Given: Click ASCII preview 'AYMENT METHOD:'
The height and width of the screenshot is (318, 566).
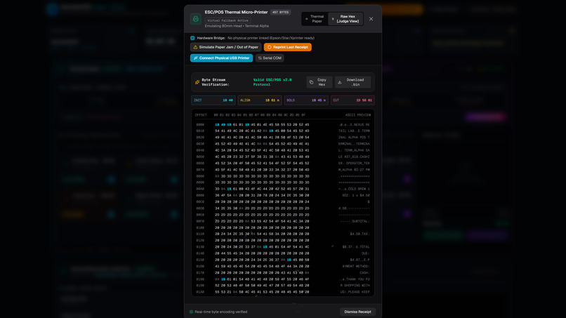Looking at the screenshot, I should click(x=355, y=266).
